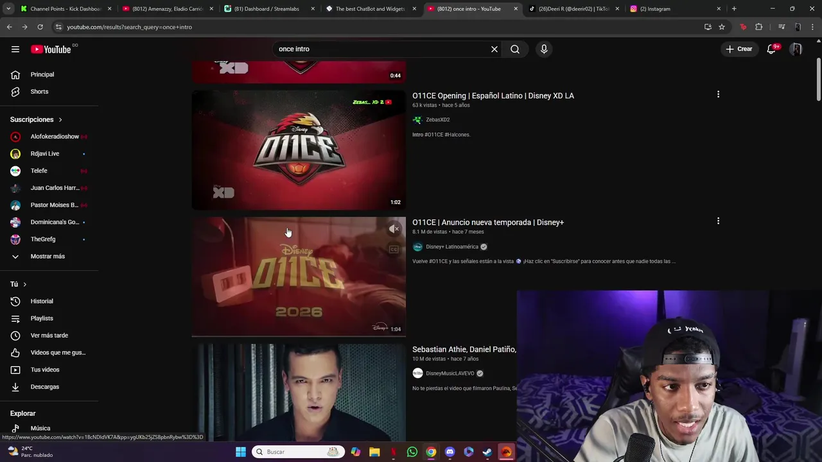
Task: Start voice search with the microphone
Action: [544, 49]
